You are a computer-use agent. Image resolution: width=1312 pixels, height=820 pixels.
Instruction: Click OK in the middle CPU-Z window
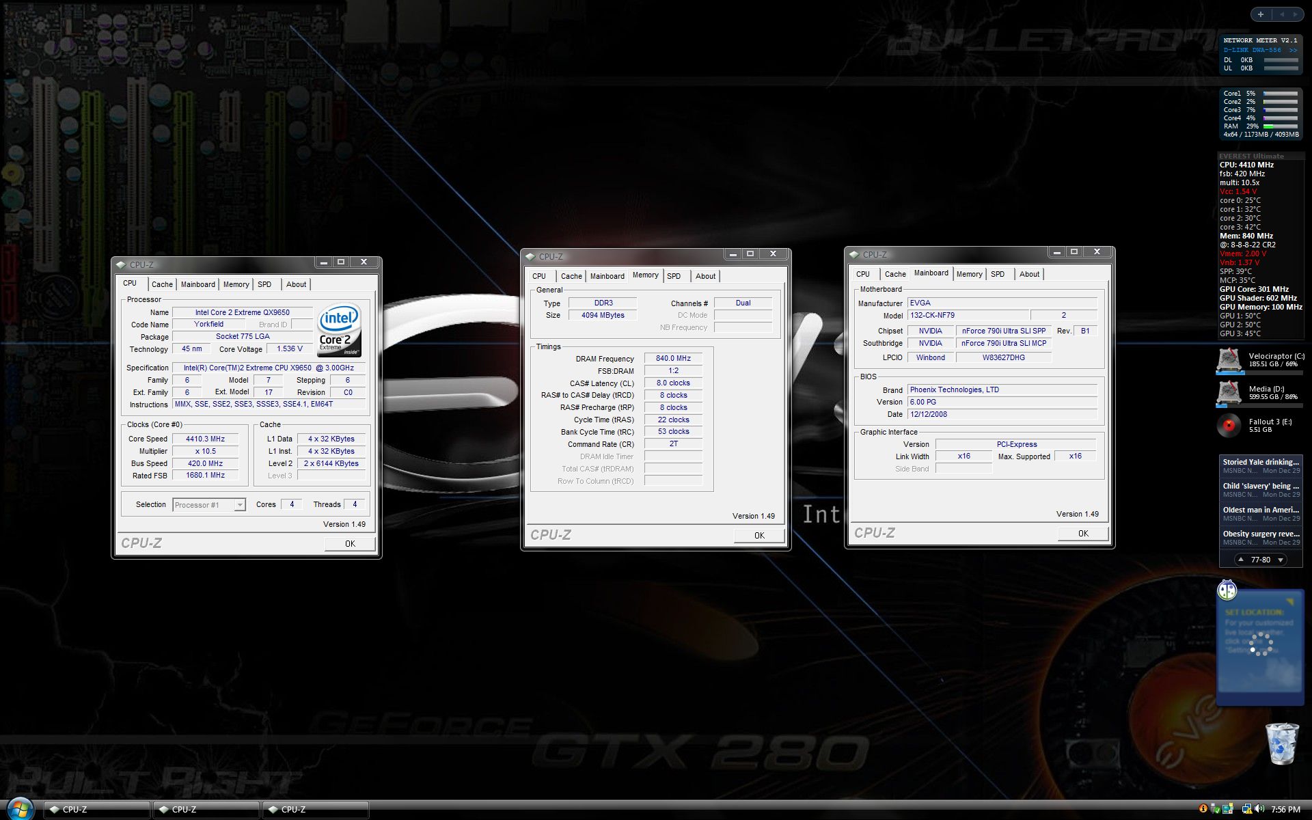tap(759, 536)
